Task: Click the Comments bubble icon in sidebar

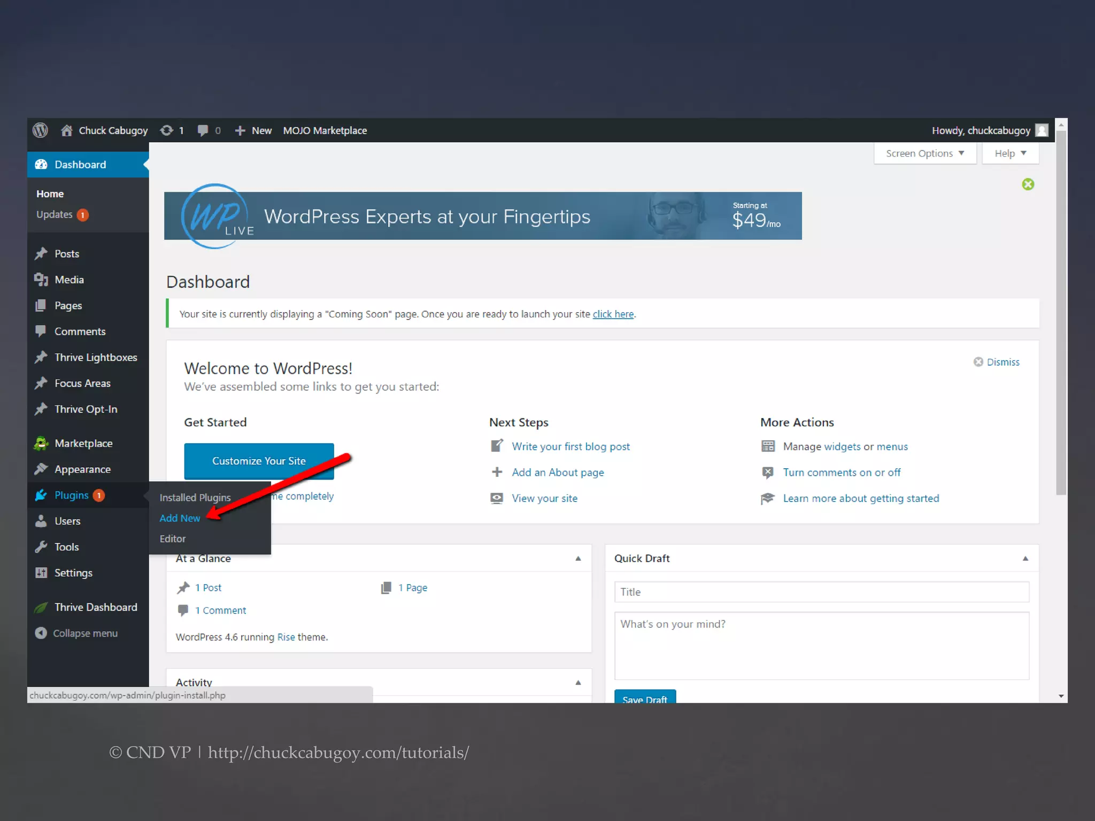Action: coord(41,331)
